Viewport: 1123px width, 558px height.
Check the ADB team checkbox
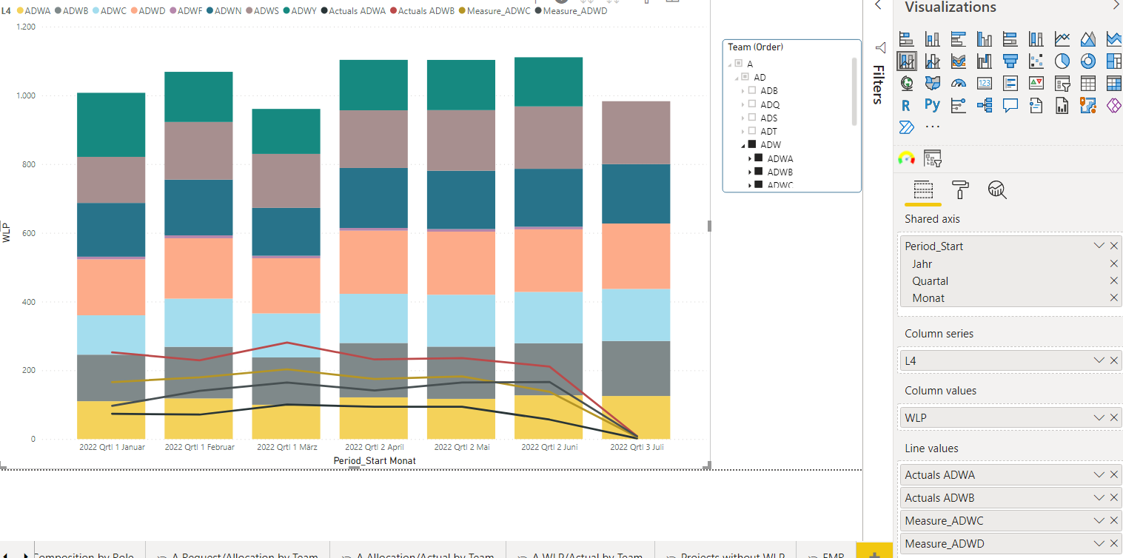(x=752, y=90)
